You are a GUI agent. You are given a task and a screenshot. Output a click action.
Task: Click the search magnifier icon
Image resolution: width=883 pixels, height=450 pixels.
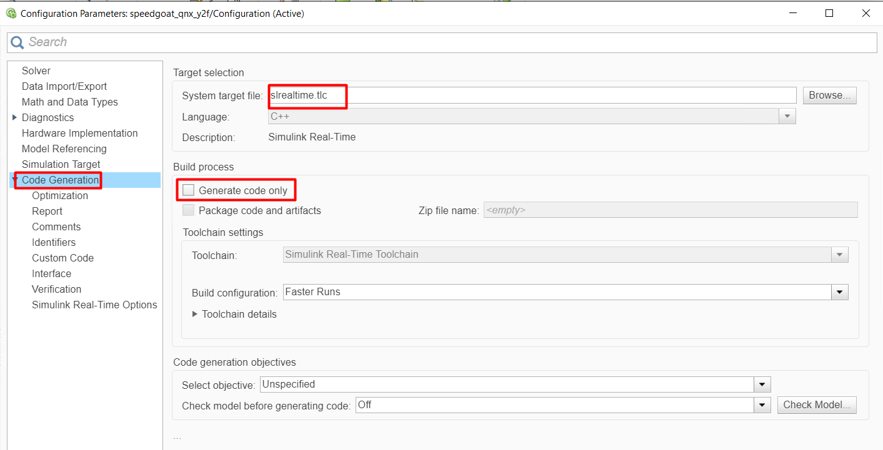click(17, 42)
